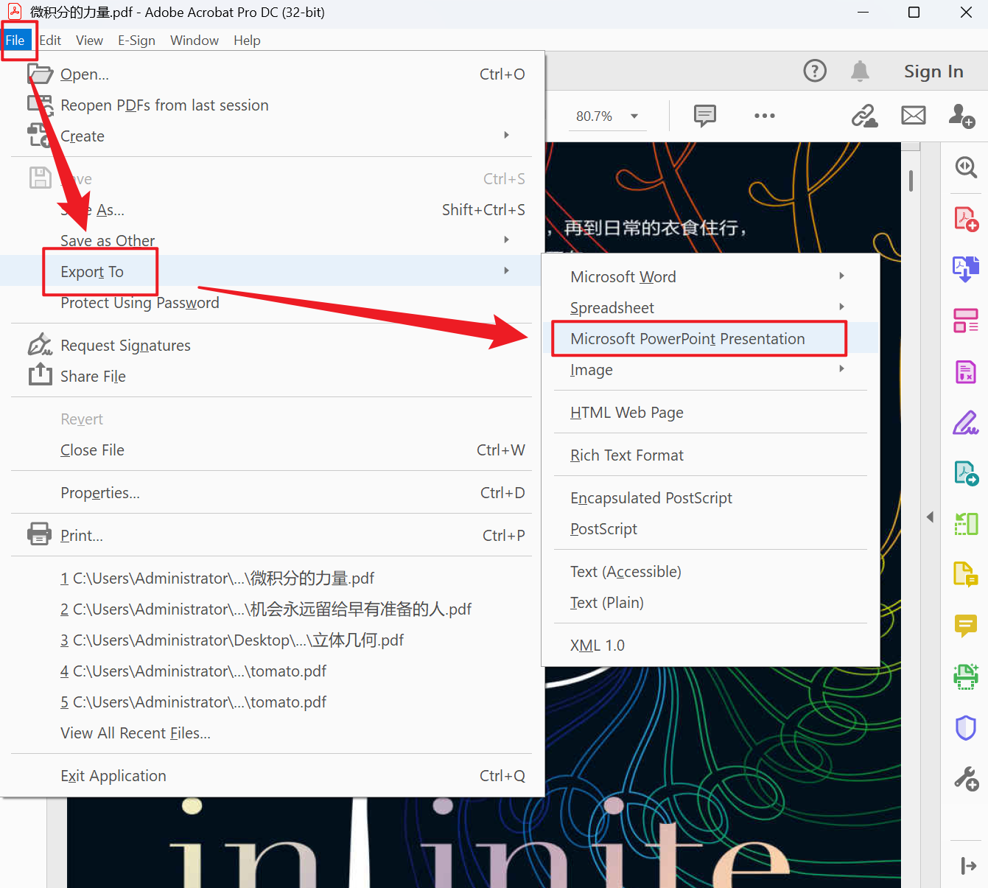Viewport: 988px width, 888px height.
Task: Select the Protect shield tool
Action: [965, 727]
